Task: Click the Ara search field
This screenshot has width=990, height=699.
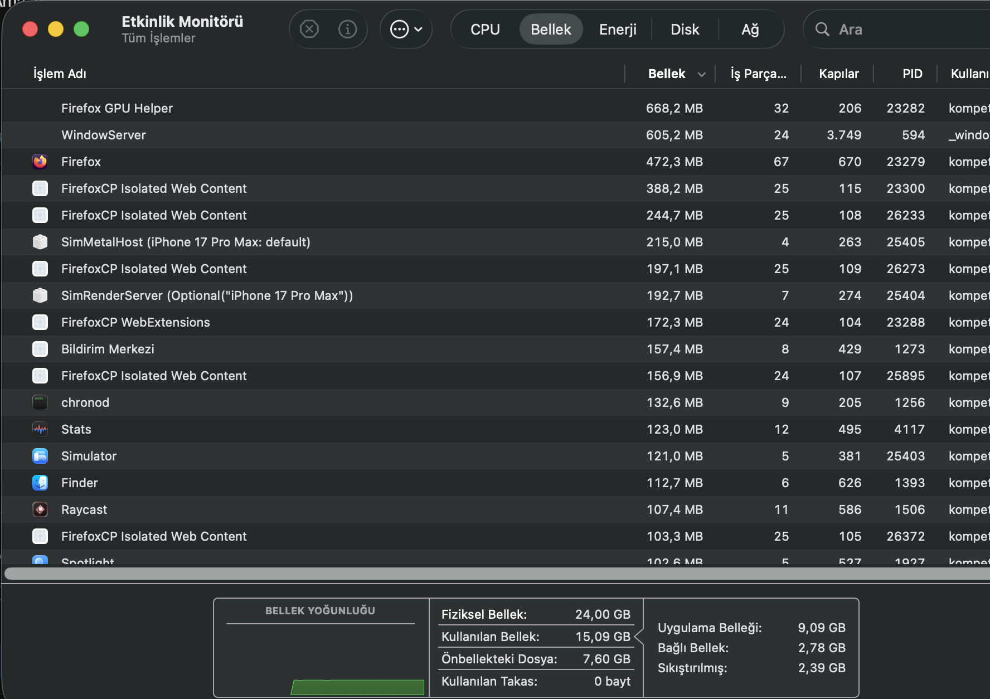Action: pos(897,29)
